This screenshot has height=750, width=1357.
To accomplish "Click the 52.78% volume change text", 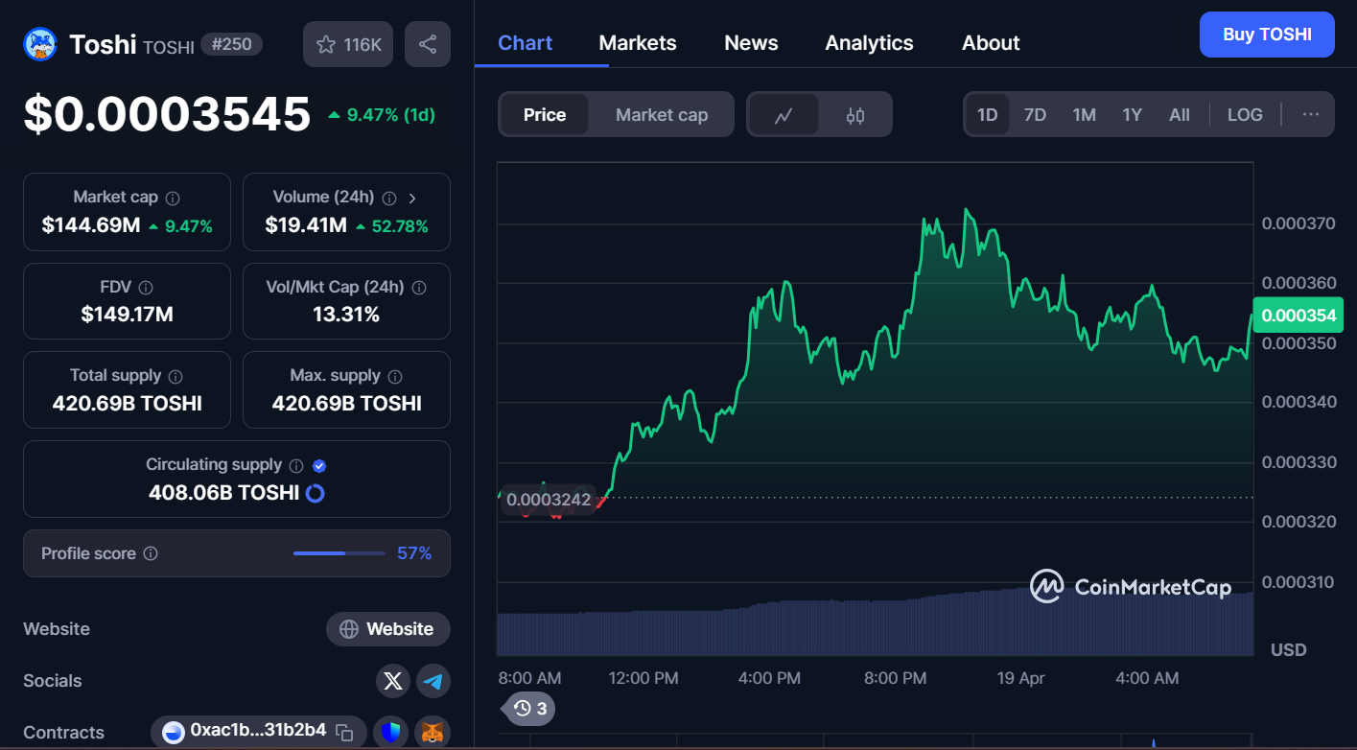I will click(391, 226).
